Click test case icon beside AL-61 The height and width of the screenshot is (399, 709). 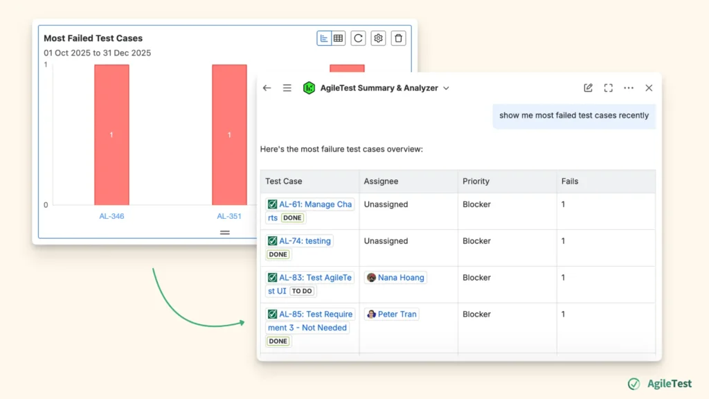click(272, 204)
